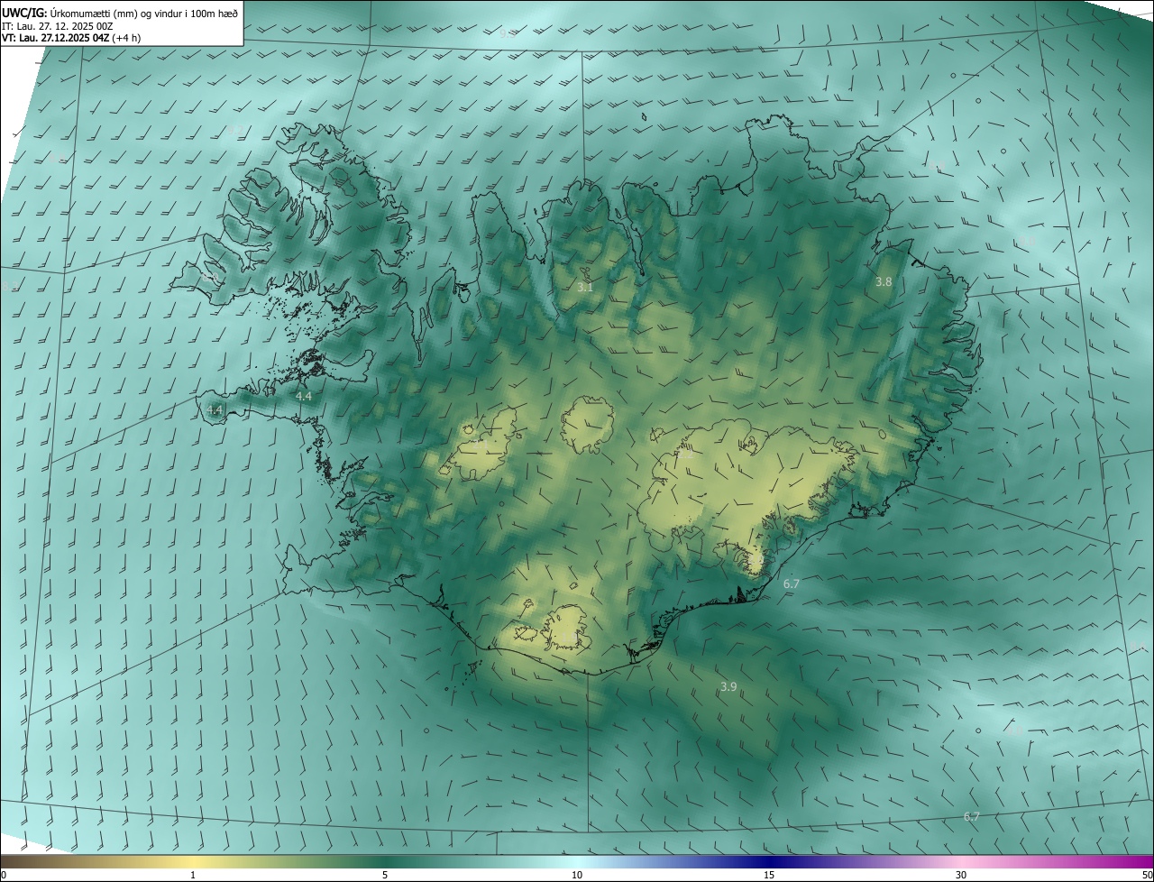Click the 15 tick on the colour scale
Image resolution: width=1154 pixels, height=882 pixels.
[x=769, y=876]
